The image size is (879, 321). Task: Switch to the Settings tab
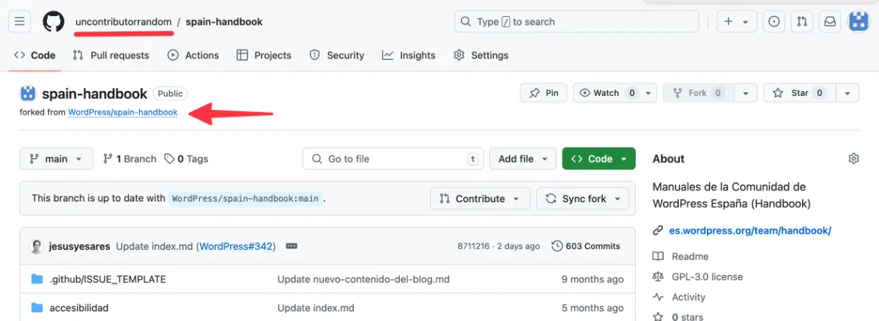tap(481, 55)
